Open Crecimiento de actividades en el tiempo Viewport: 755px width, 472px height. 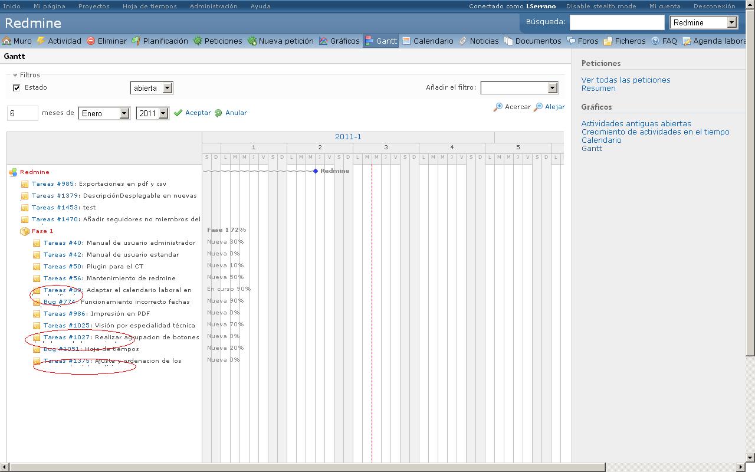[655, 132]
